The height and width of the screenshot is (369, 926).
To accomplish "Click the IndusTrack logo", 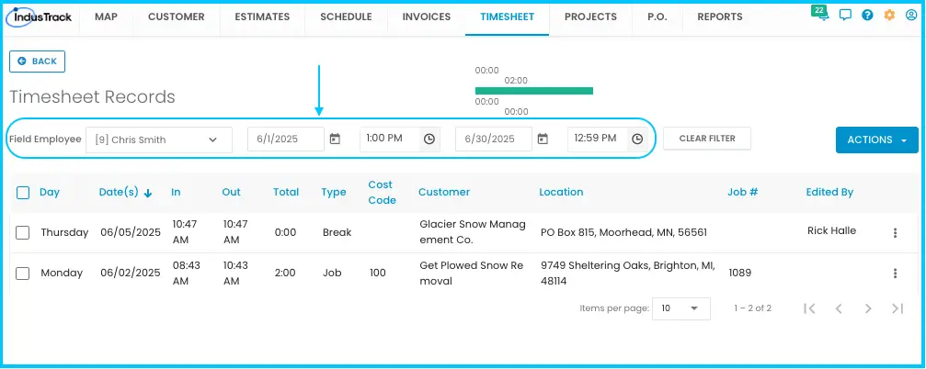I will (39, 17).
